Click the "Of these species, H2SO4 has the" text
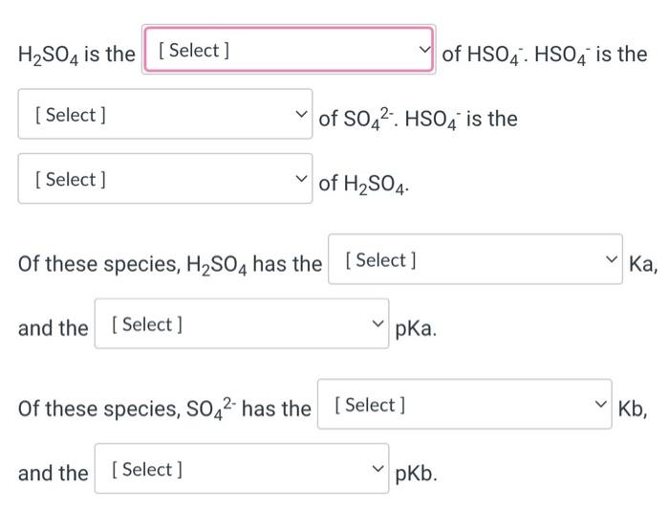The image size is (669, 532). click(170, 264)
